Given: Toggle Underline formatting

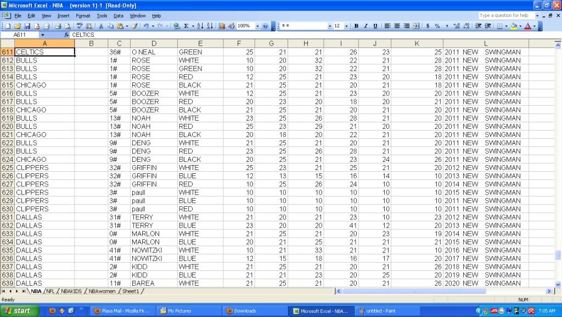Looking at the screenshot, I should pyautogui.click(x=375, y=26).
